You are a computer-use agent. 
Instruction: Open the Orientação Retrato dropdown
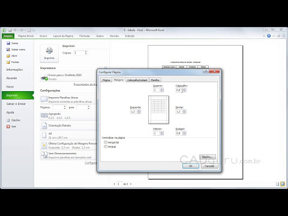point(68,125)
